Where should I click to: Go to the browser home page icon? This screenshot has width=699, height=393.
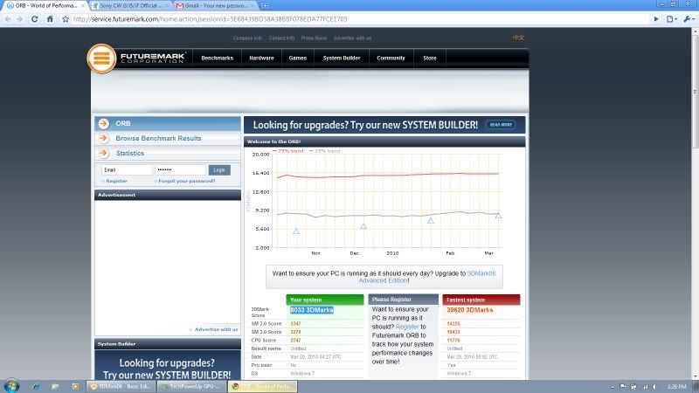point(51,18)
